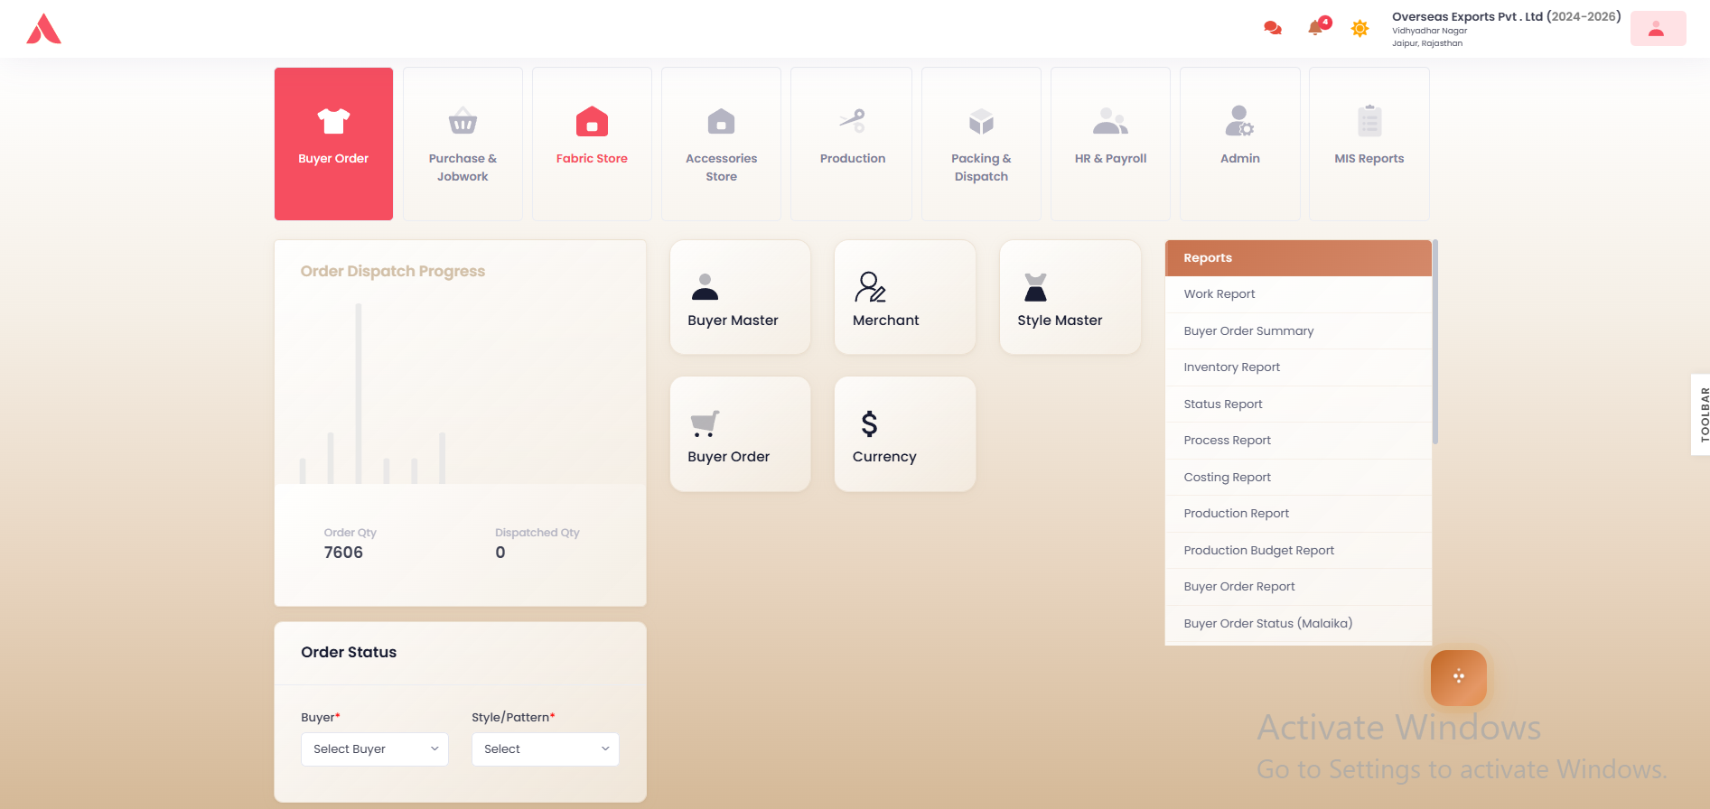Viewport: 1710px width, 809px height.
Task: Open the notifications bell icon
Action: point(1316,28)
